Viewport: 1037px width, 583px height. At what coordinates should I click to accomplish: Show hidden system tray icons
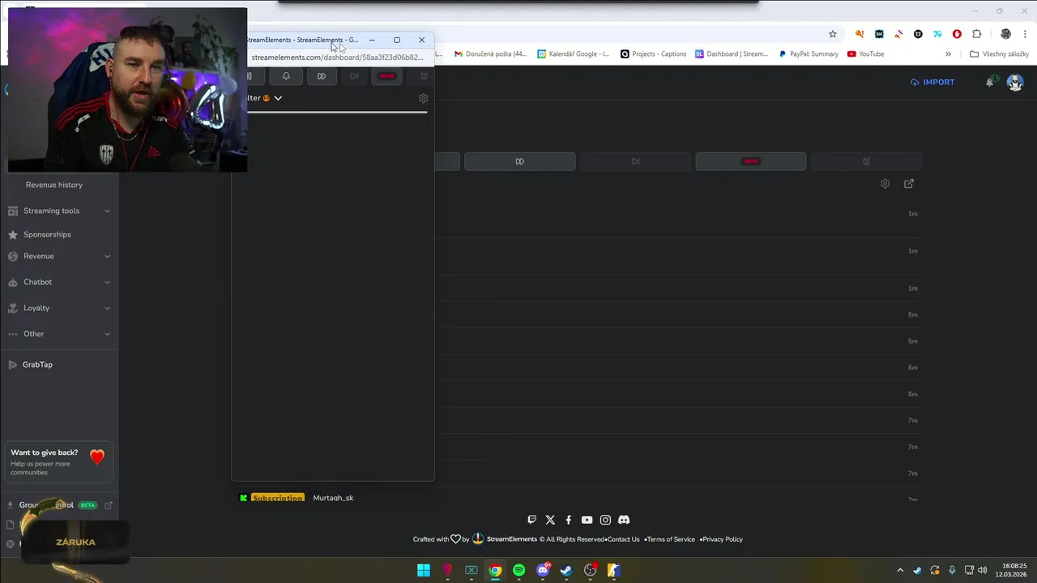[x=899, y=570]
